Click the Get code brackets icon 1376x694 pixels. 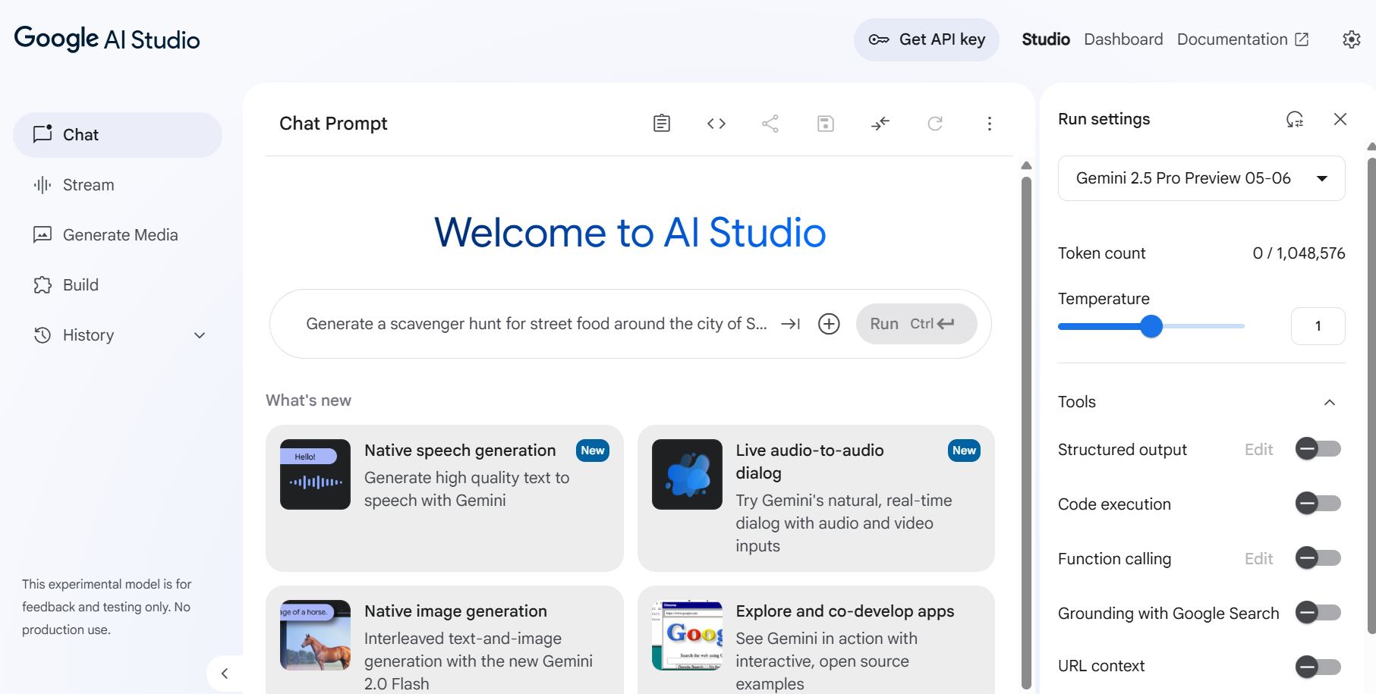[716, 124]
